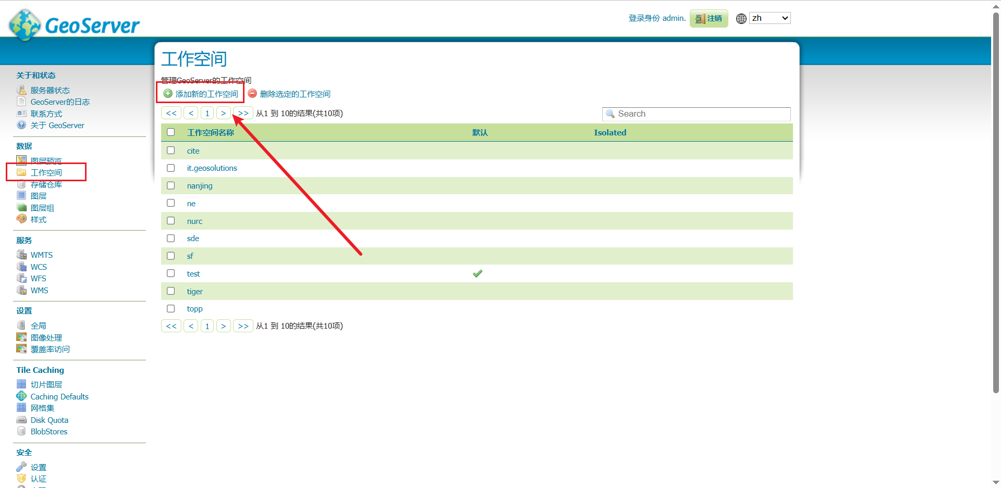Click the GeoServer logs document icon
Image resolution: width=1001 pixels, height=488 pixels.
click(21, 102)
